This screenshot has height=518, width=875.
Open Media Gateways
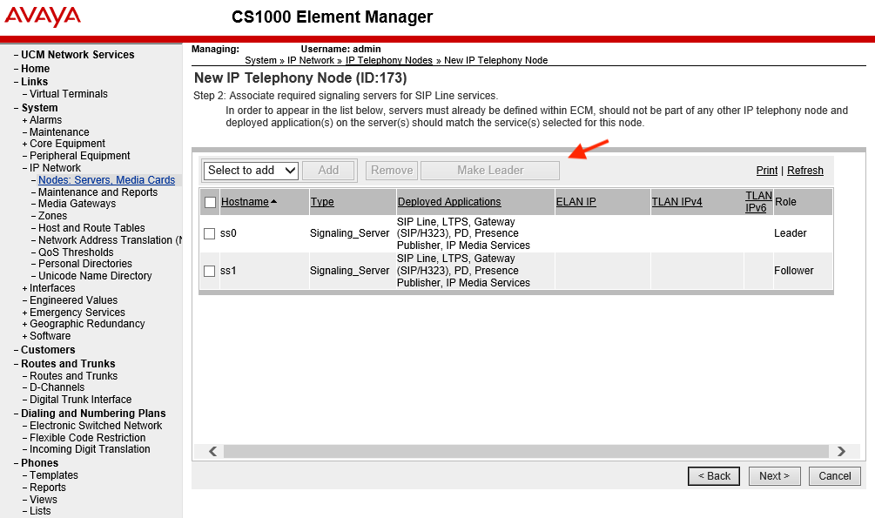coord(77,204)
